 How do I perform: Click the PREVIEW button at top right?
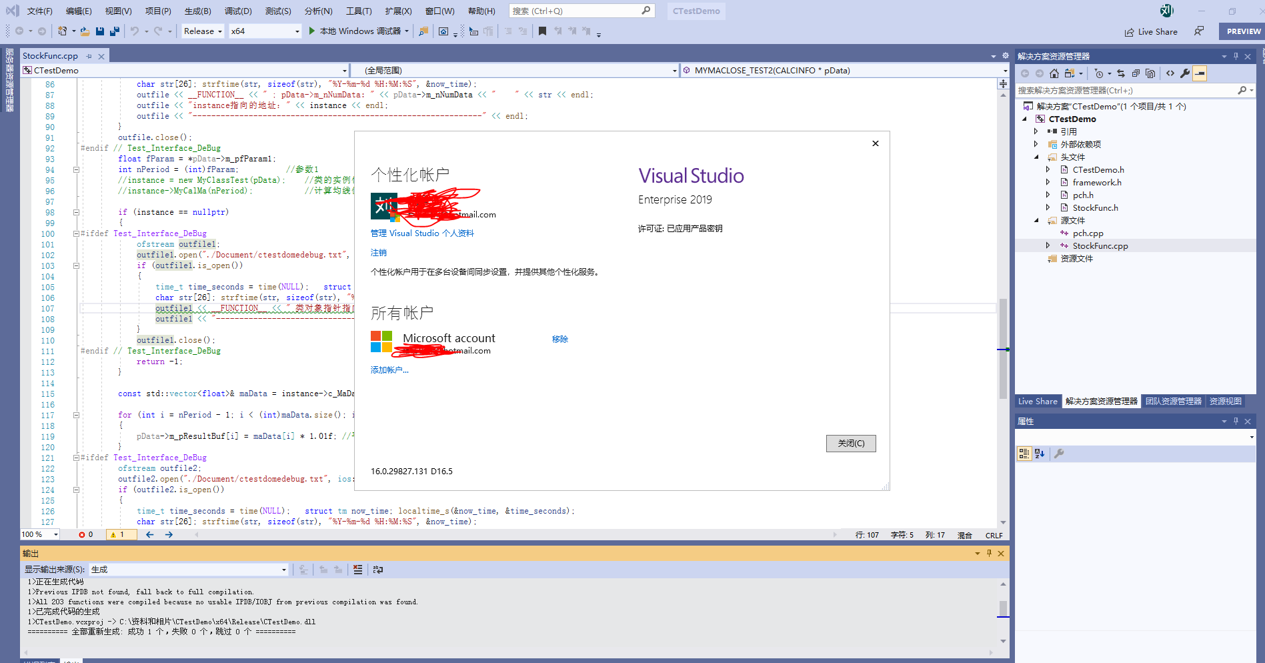[x=1243, y=31]
